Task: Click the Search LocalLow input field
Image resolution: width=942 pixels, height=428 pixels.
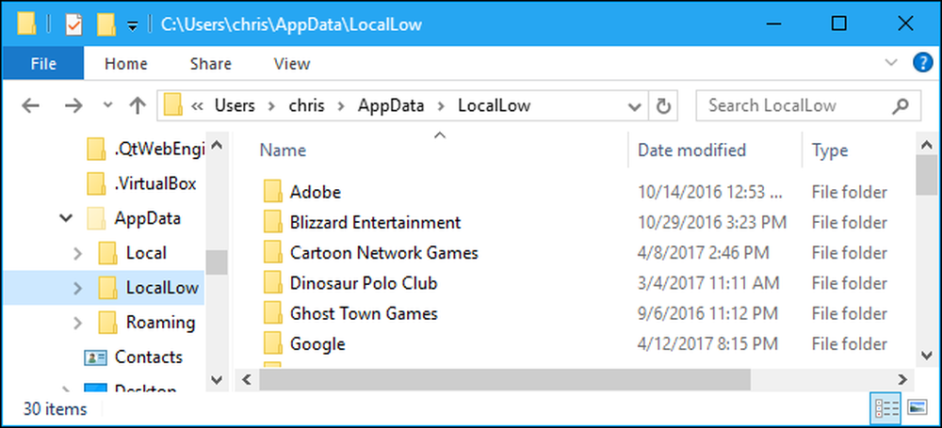Action: [808, 105]
